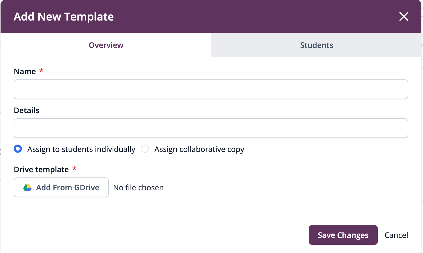Image resolution: width=423 pixels, height=253 pixels.
Task: Click the Drive template label
Action: [x=41, y=169]
